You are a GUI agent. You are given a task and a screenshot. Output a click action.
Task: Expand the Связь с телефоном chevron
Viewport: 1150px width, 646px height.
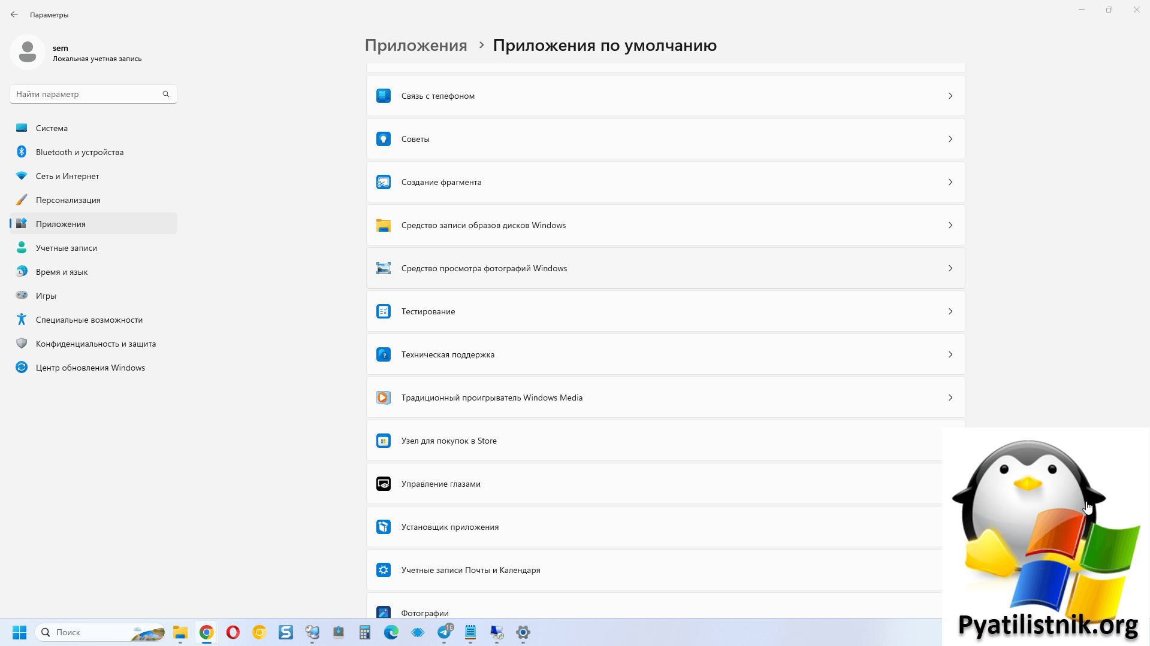[950, 96]
